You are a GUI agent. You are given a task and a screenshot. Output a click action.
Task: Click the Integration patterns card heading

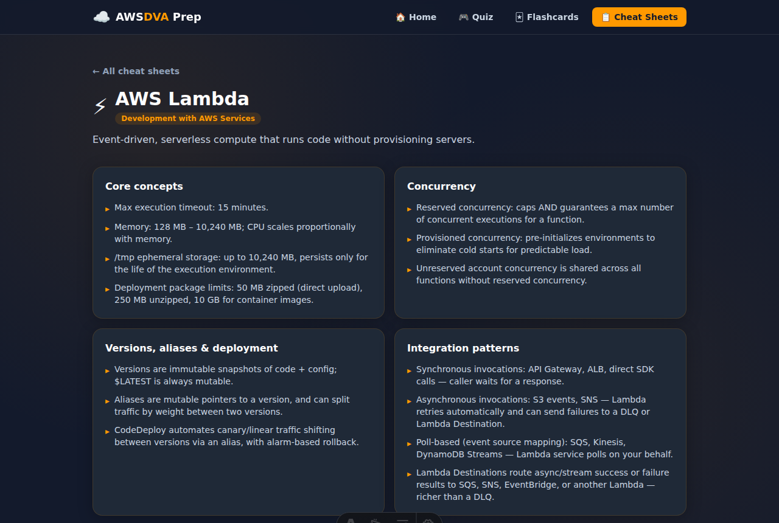click(x=463, y=348)
